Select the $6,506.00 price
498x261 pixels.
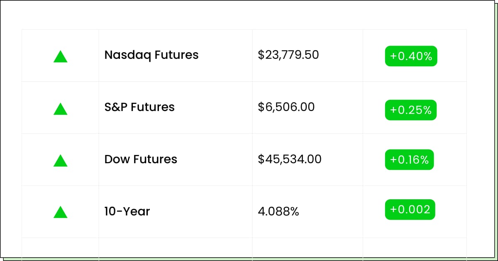point(286,107)
